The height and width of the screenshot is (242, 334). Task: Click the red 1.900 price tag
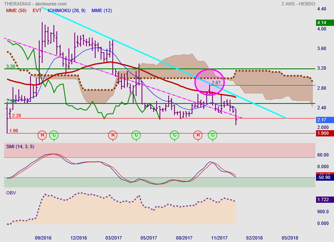pos(325,133)
